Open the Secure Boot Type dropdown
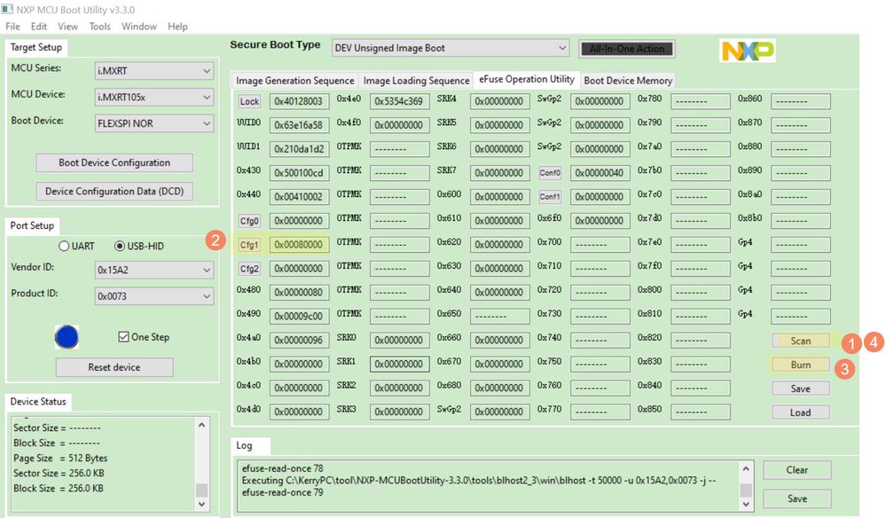The height and width of the screenshot is (518, 886). 451,48
